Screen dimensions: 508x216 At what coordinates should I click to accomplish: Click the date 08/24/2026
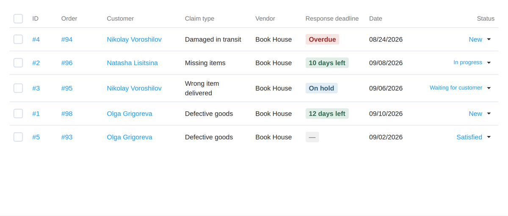pos(386,39)
